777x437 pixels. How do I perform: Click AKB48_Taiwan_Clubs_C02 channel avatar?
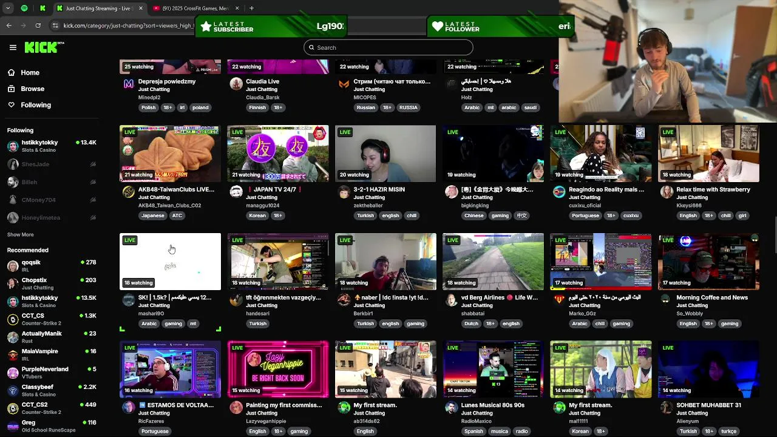(128, 192)
